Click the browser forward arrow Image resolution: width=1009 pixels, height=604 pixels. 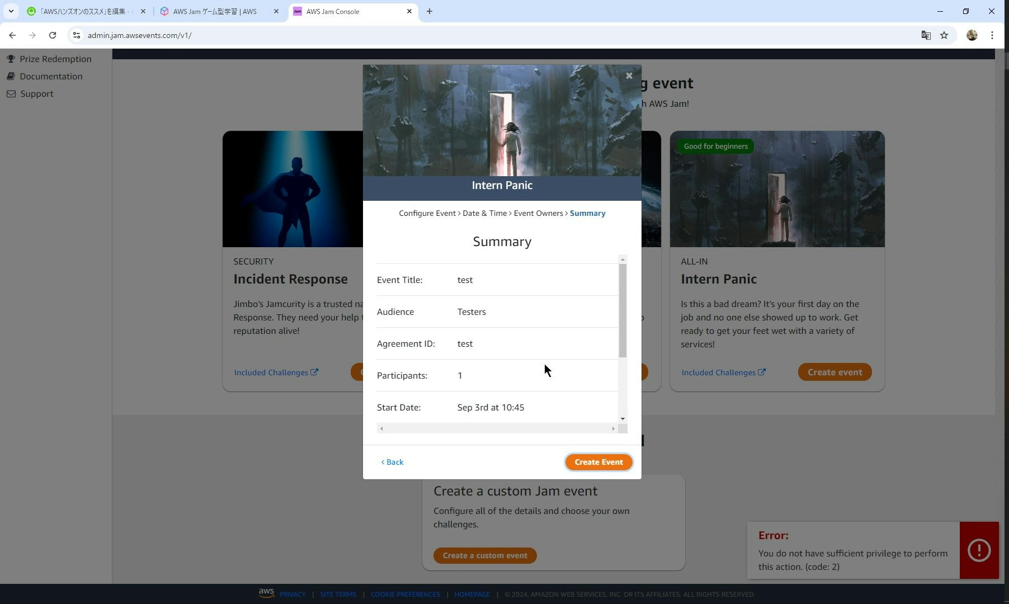32,35
